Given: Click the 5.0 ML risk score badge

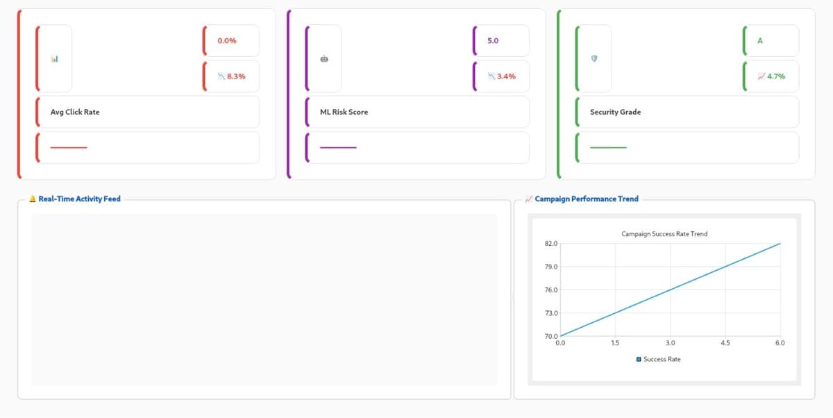Looking at the screenshot, I should click(494, 40).
